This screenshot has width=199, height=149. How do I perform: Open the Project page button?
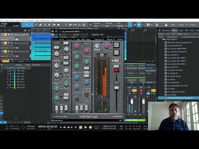click(192, 25)
